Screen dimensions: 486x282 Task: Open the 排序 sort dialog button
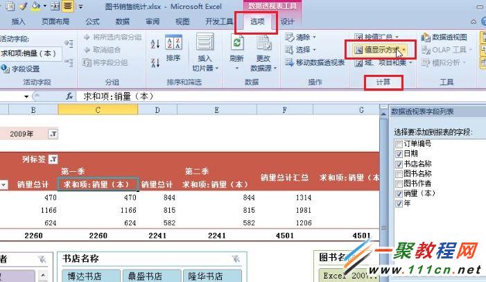(173, 48)
